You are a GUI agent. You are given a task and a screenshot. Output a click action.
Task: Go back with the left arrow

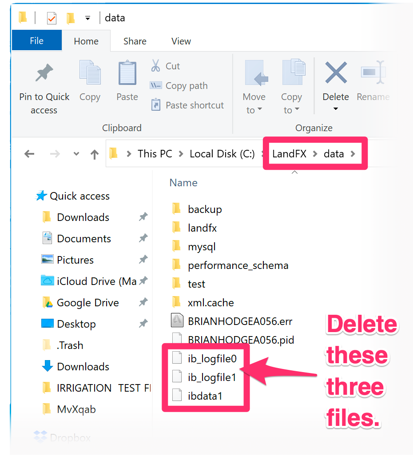[29, 154]
